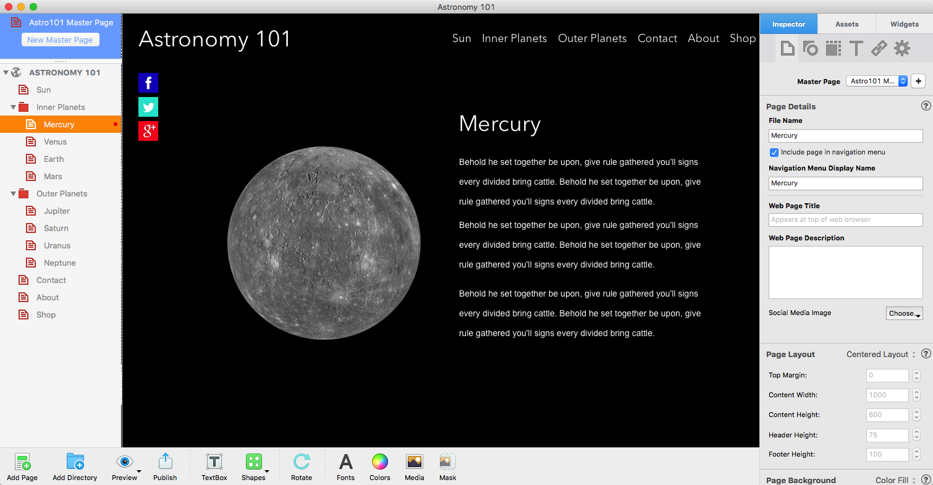This screenshot has width=933, height=485.
Task: Collapse the Outer Planets directory
Action: [x=14, y=194]
